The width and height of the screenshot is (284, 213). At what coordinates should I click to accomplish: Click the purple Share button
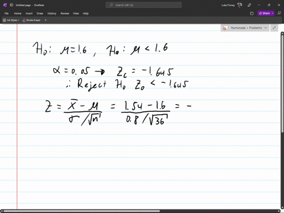264,13
